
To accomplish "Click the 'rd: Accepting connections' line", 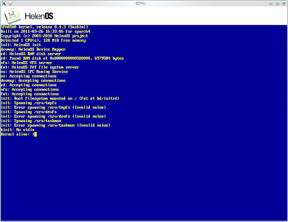I will point(29,85).
